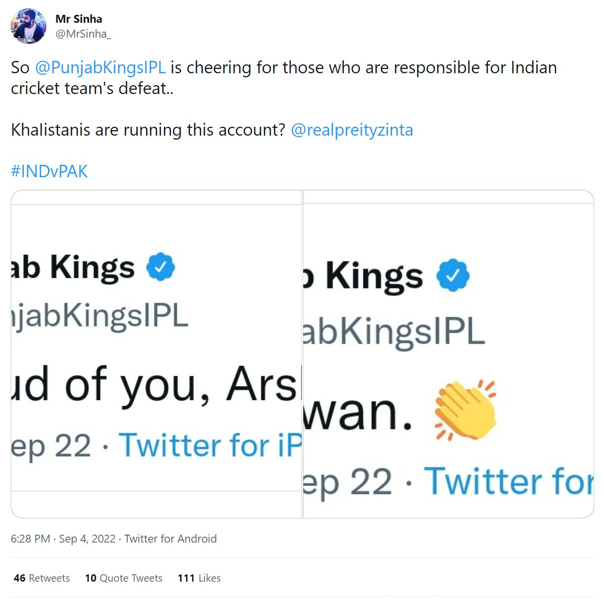The width and height of the screenshot is (604, 600).
Task: Click the clapping hands emoji
Action: click(465, 410)
